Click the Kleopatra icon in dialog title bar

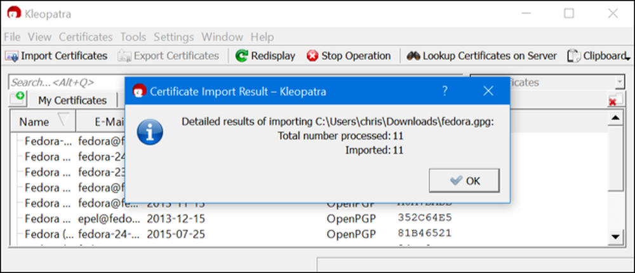[139, 91]
